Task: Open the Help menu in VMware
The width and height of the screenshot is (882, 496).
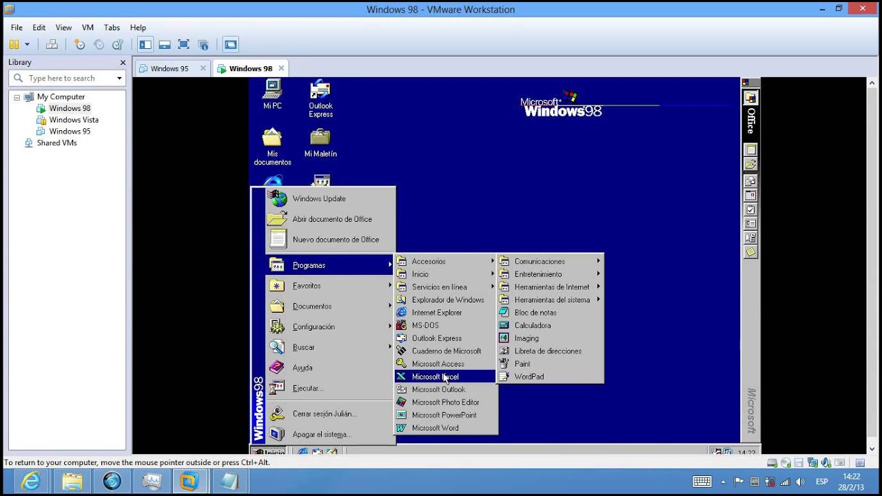Action: 138,28
